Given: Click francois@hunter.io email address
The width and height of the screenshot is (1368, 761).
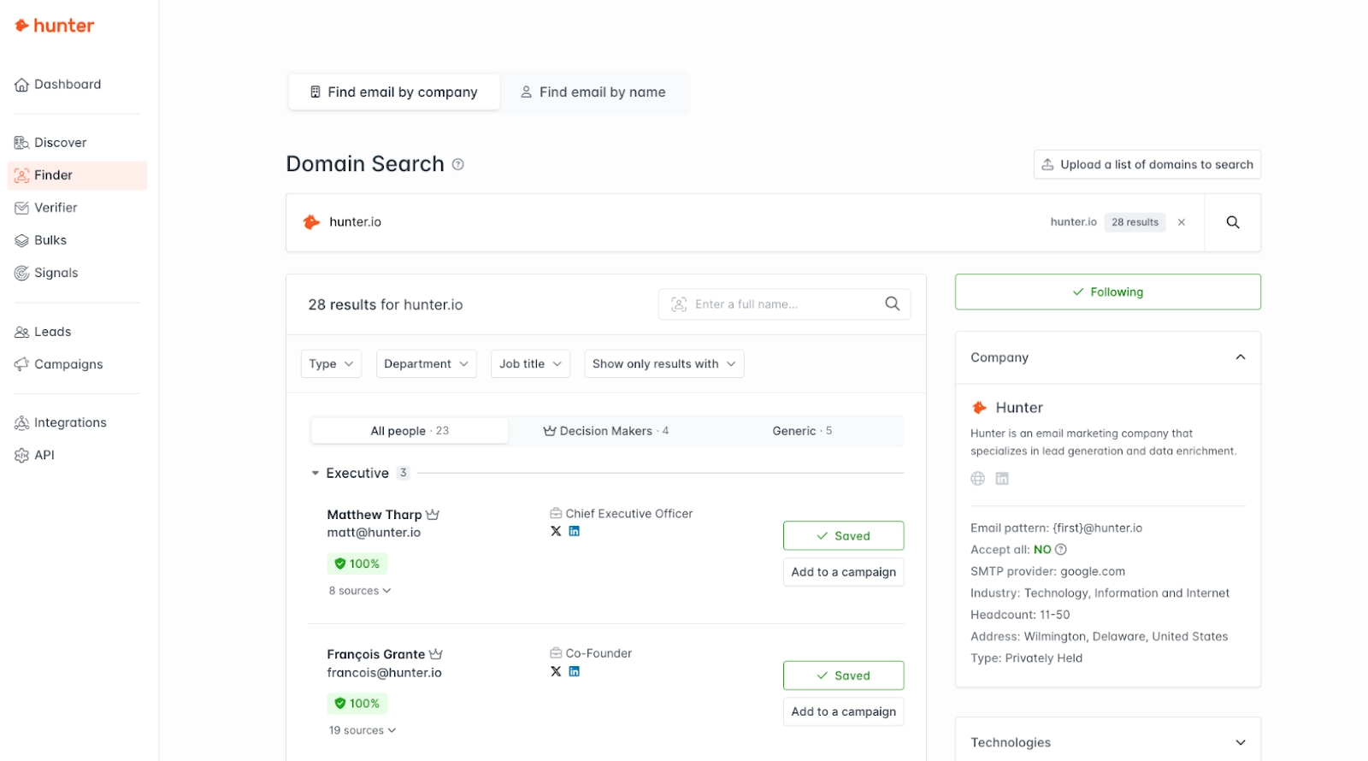Looking at the screenshot, I should pos(384,673).
